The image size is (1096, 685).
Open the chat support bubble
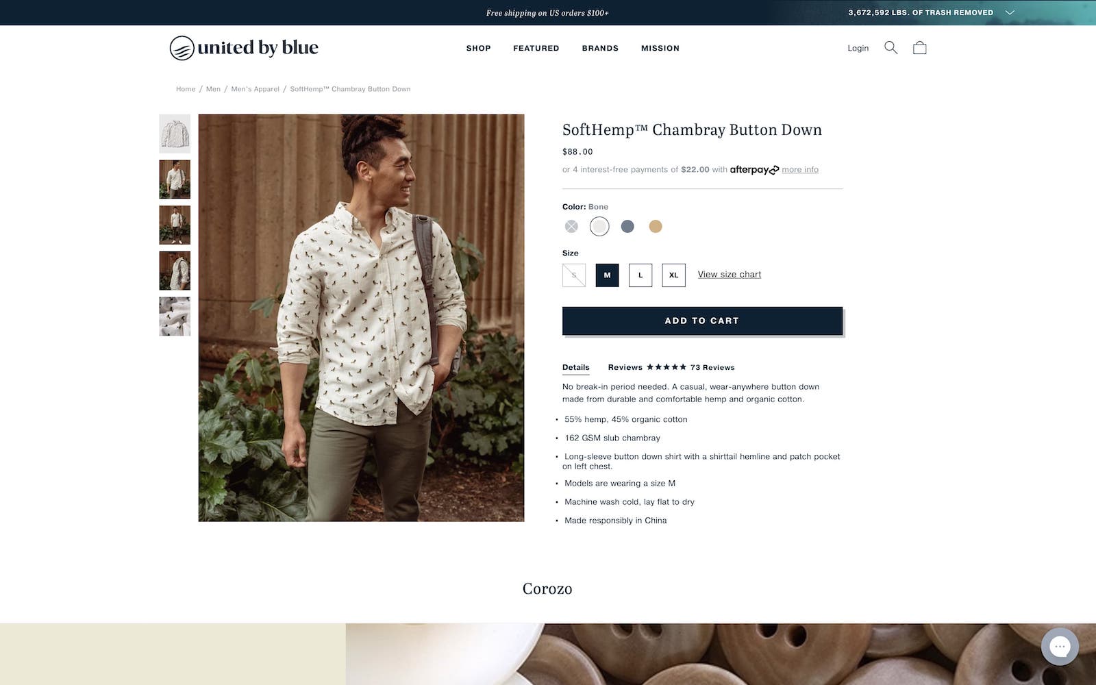tap(1060, 646)
